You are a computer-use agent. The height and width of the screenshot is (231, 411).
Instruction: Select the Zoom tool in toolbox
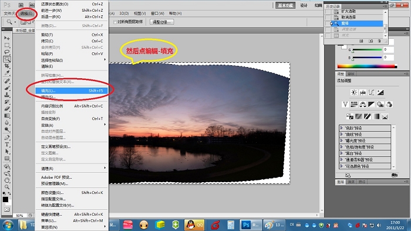coord(6,187)
